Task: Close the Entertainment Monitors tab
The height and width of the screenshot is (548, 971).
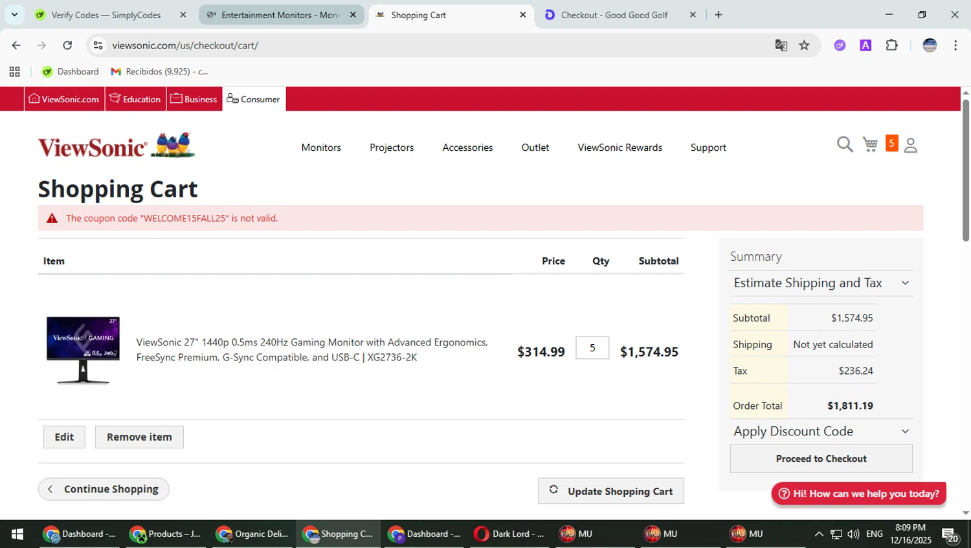Action: 353,14
